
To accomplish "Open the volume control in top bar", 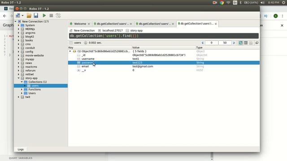I will [262, 3].
